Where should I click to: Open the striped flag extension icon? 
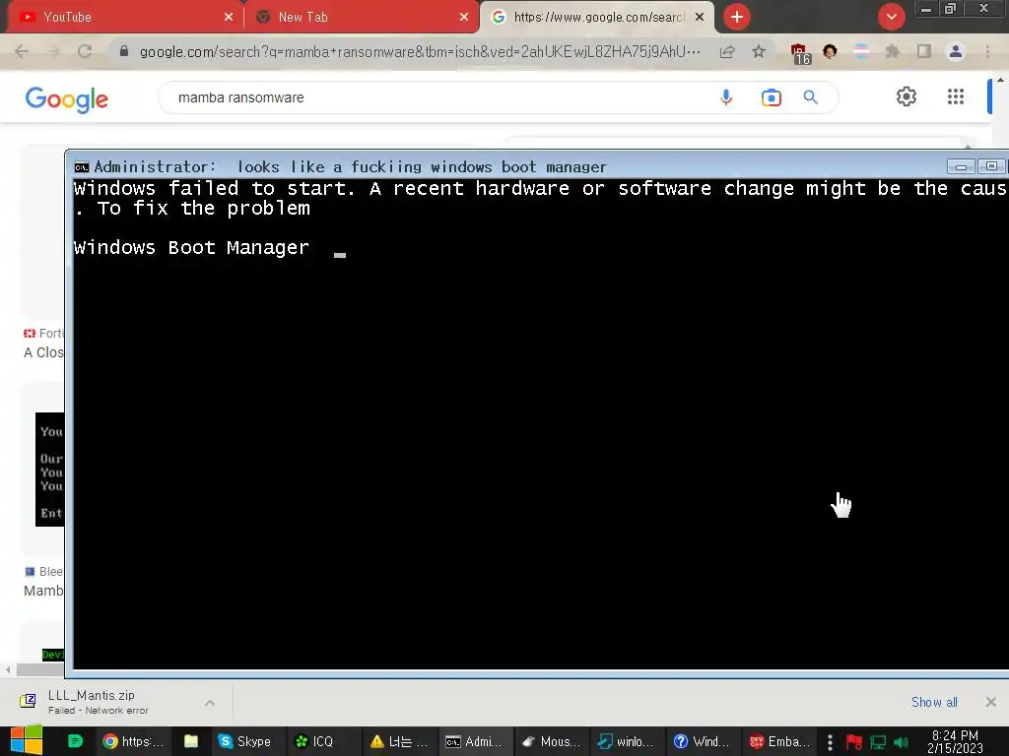861,51
